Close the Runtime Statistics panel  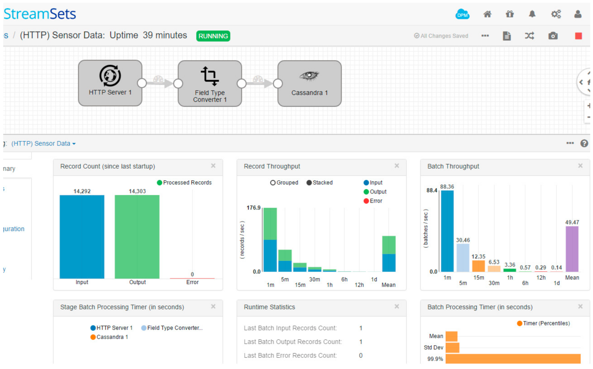(x=397, y=307)
